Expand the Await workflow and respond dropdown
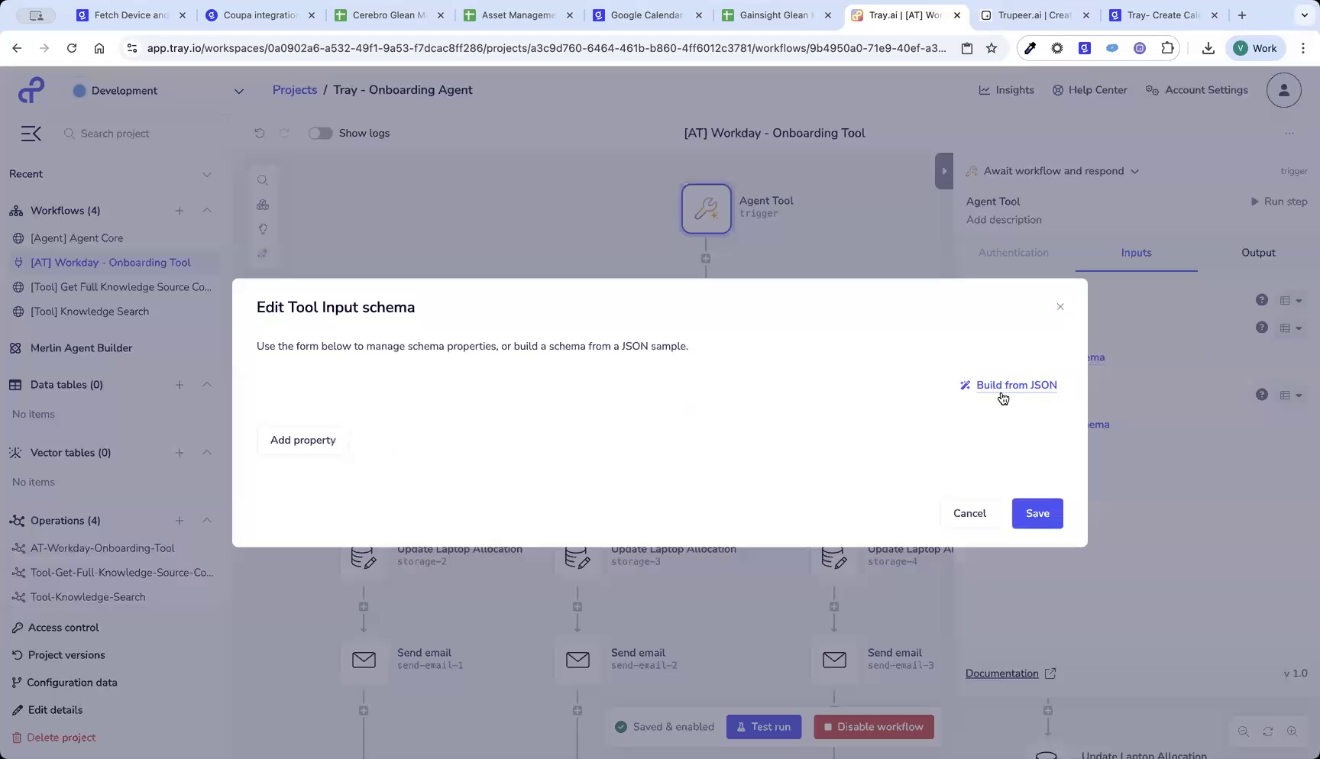The height and width of the screenshot is (759, 1320). pyautogui.click(x=1135, y=170)
